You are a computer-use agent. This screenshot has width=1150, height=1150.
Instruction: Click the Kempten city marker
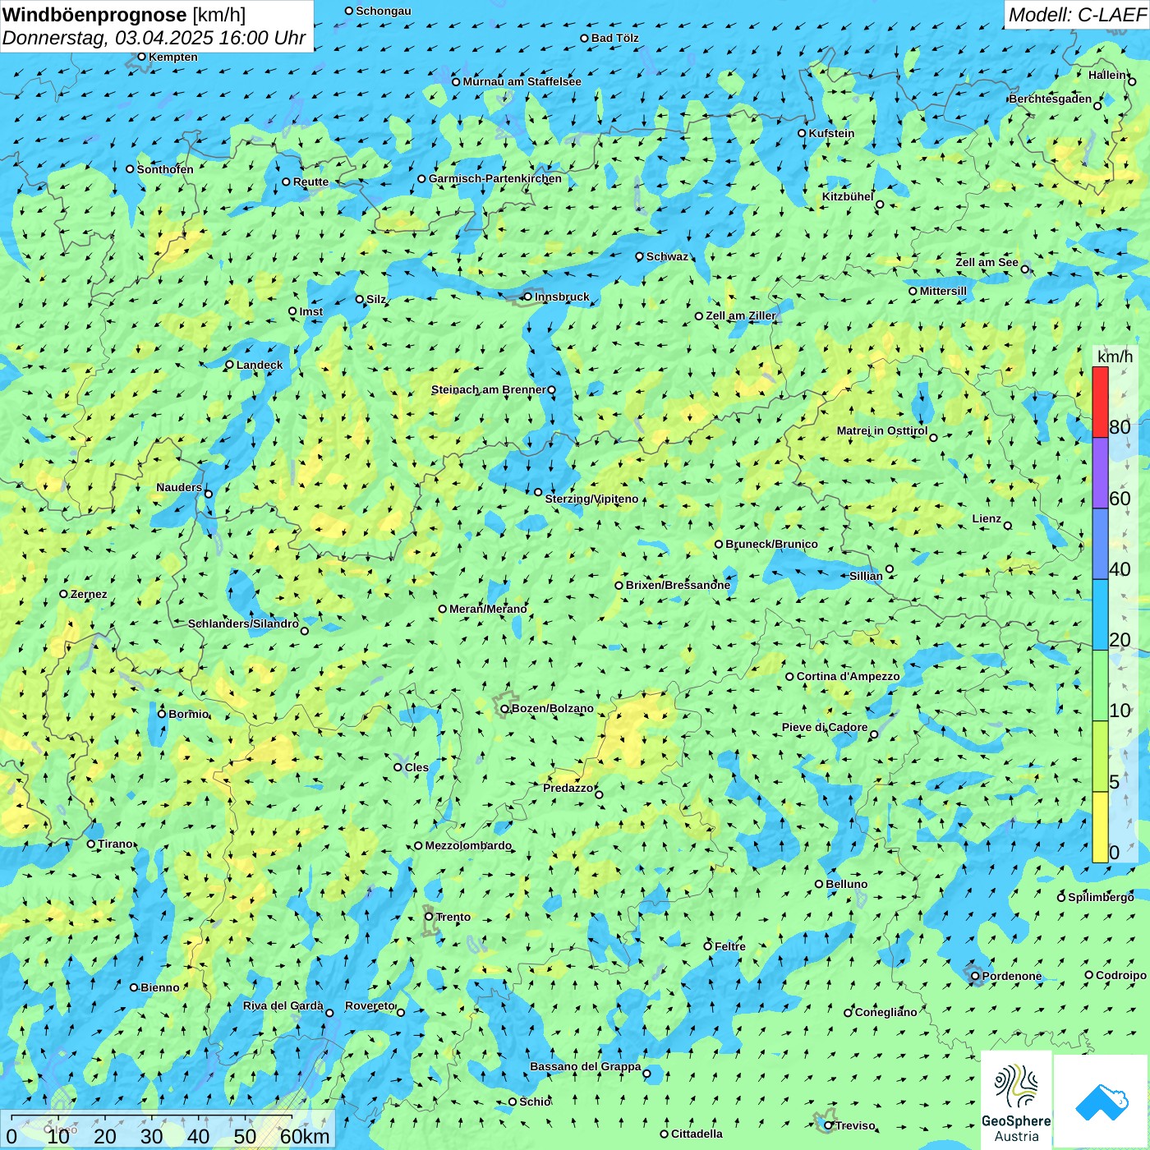click(x=141, y=57)
